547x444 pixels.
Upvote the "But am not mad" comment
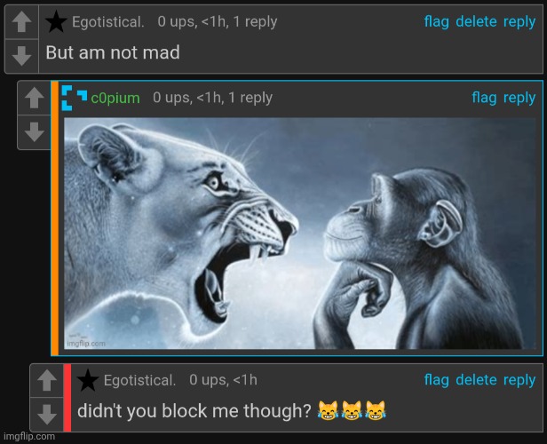coord(21,21)
